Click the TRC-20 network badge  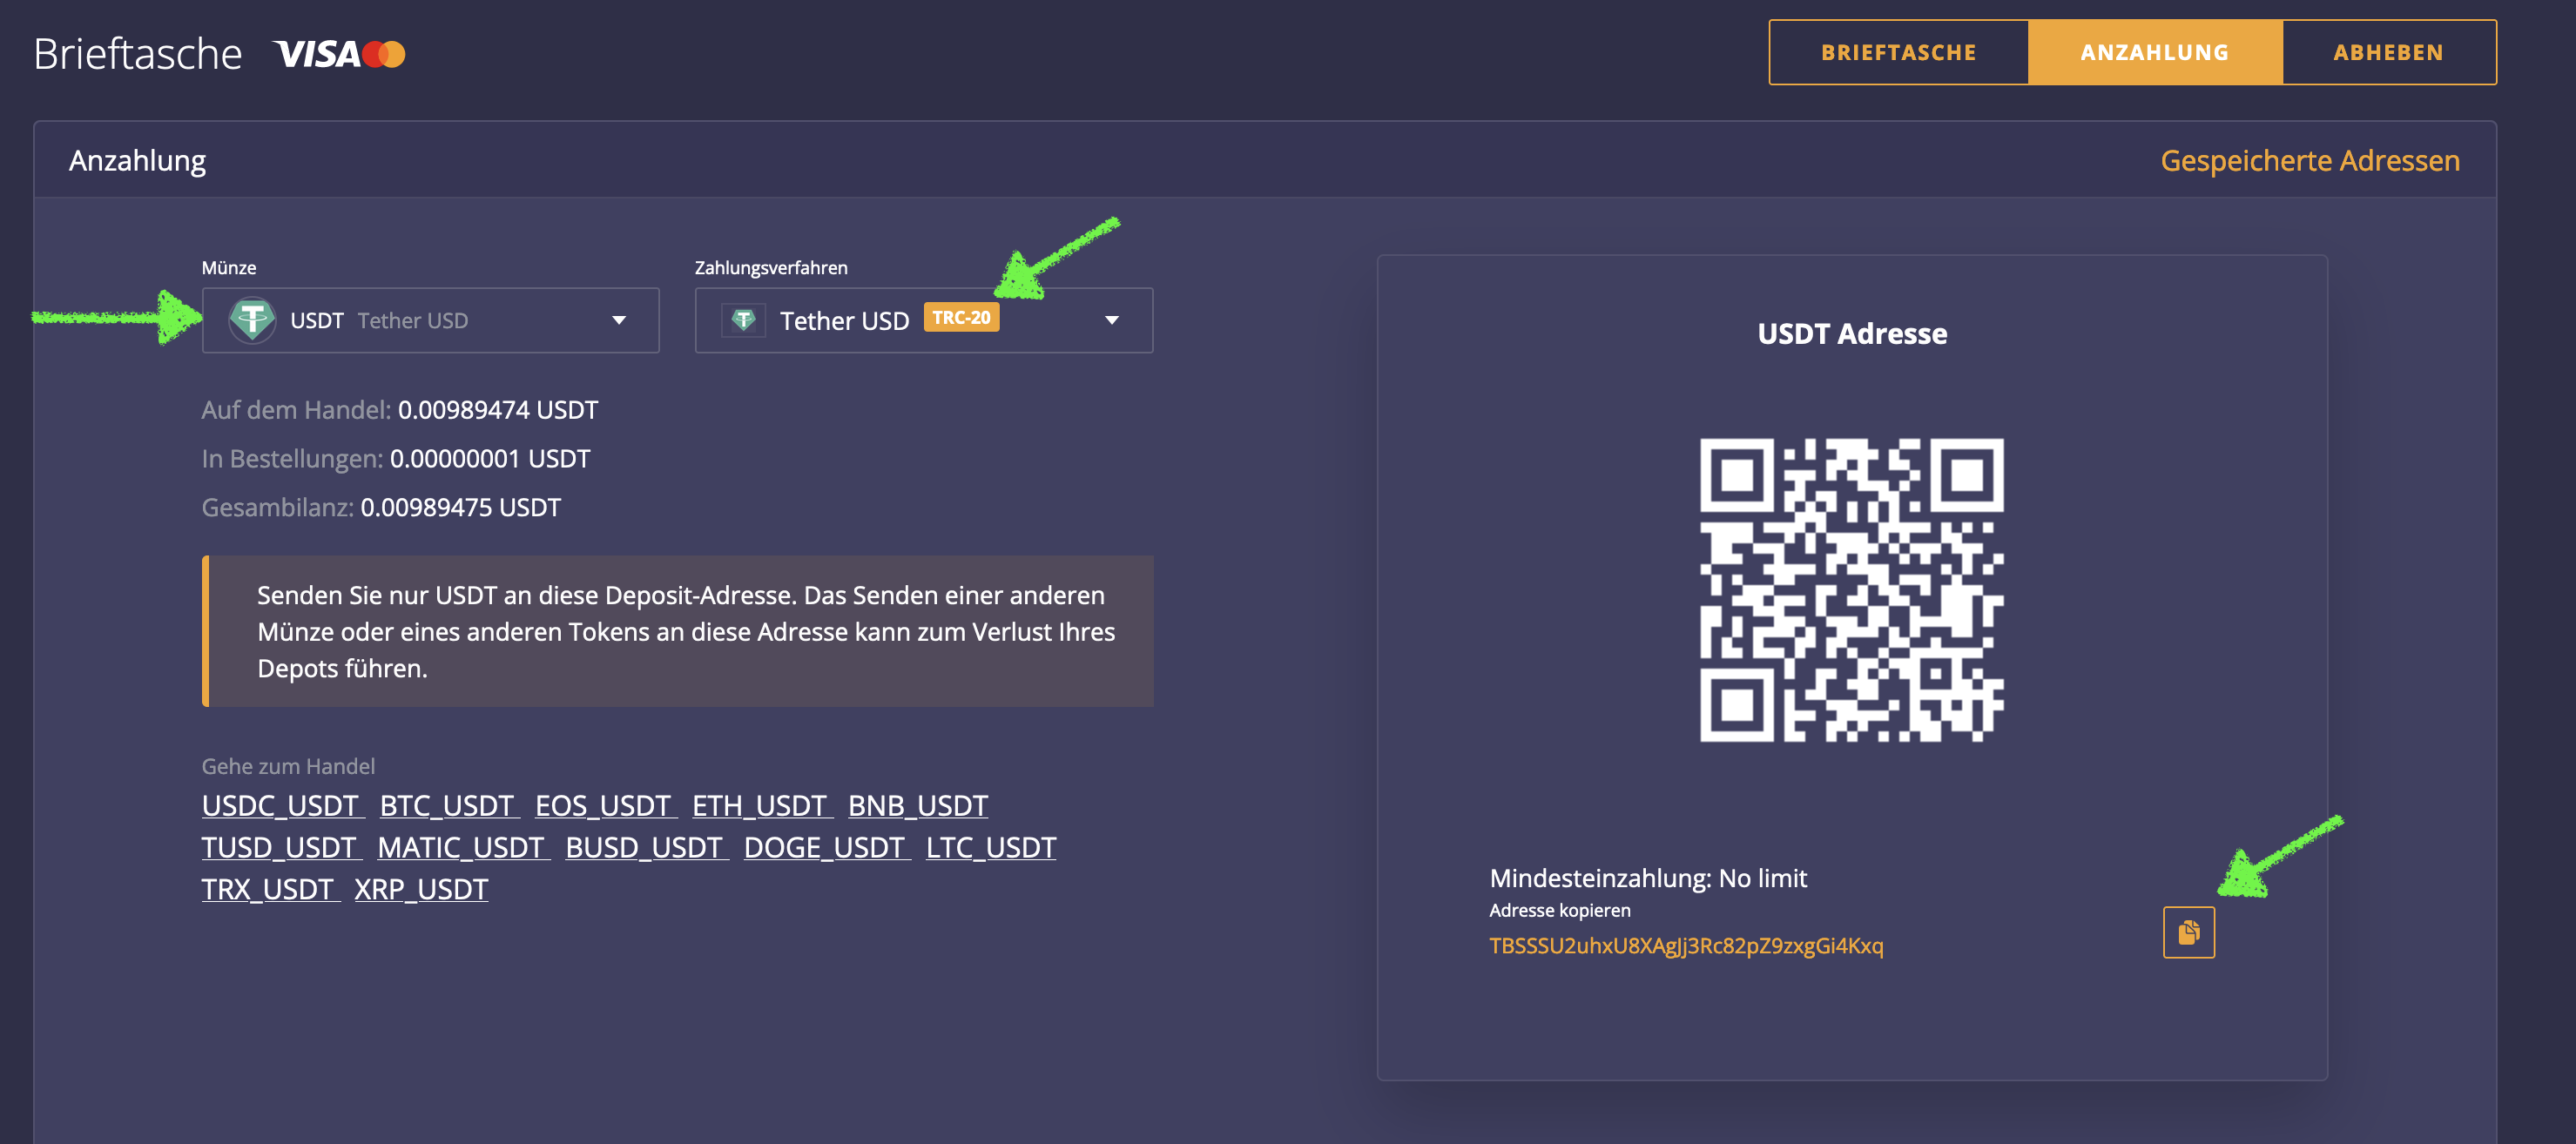point(961,317)
